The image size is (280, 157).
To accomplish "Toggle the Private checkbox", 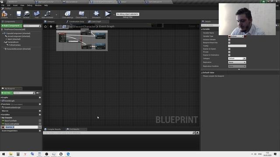I will click(229, 52).
